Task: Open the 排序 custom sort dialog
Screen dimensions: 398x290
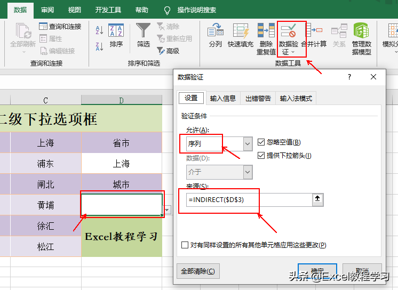Action: (x=116, y=35)
